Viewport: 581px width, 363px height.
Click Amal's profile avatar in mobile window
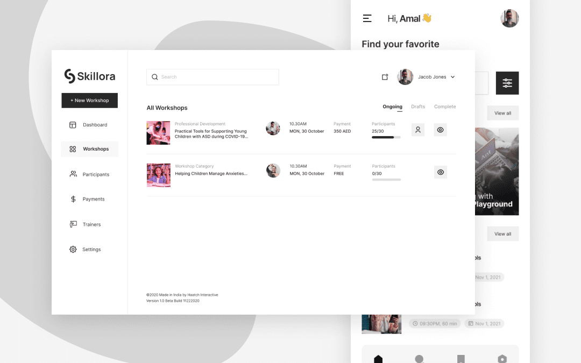(509, 18)
